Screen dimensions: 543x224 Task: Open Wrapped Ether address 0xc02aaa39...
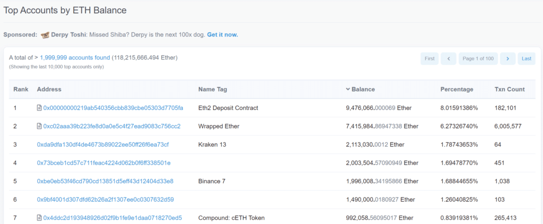coord(112,126)
